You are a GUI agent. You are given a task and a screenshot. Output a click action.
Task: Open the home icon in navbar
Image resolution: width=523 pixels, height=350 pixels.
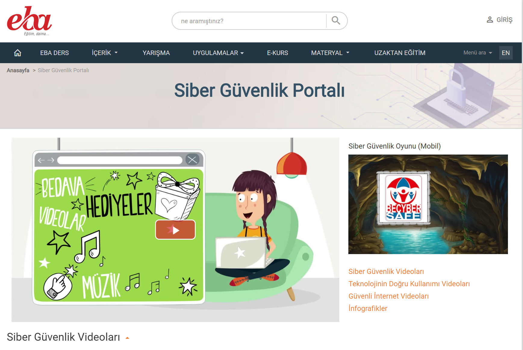click(x=17, y=53)
